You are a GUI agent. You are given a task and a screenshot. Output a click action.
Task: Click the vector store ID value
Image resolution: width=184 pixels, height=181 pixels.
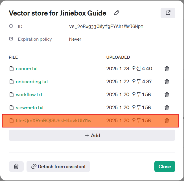pyautogui.click(x=106, y=27)
